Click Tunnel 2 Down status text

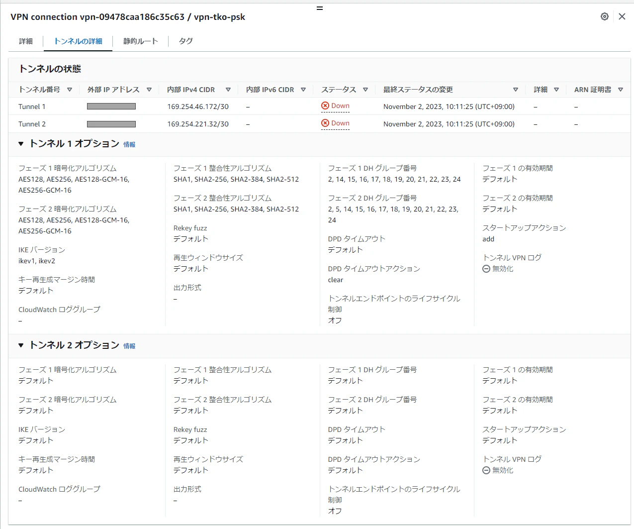[x=340, y=123]
